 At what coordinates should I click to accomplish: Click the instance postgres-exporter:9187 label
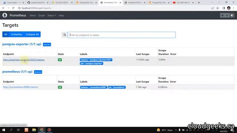(x=96, y=60)
